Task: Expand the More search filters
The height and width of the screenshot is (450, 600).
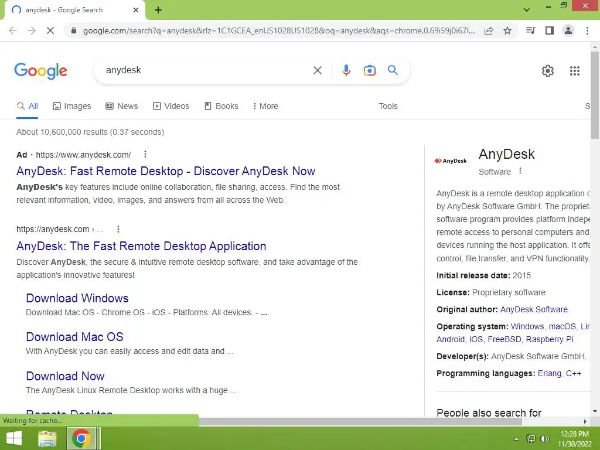Action: tap(265, 107)
